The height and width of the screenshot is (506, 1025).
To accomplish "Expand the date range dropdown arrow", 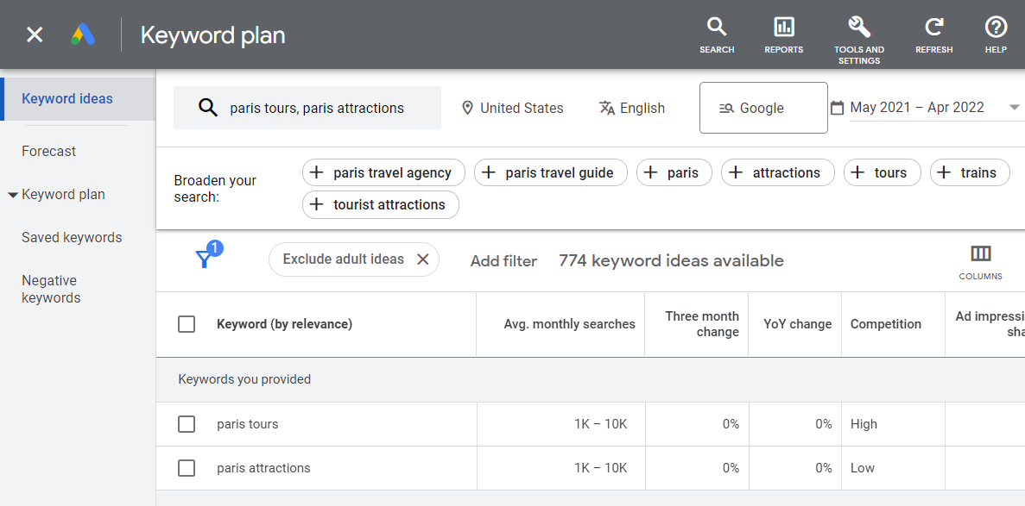I will (1014, 108).
